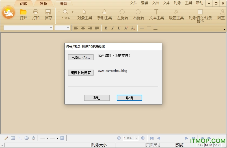Open the font size dropdown
This screenshot has height=148, width=227.
(x=68, y=28)
